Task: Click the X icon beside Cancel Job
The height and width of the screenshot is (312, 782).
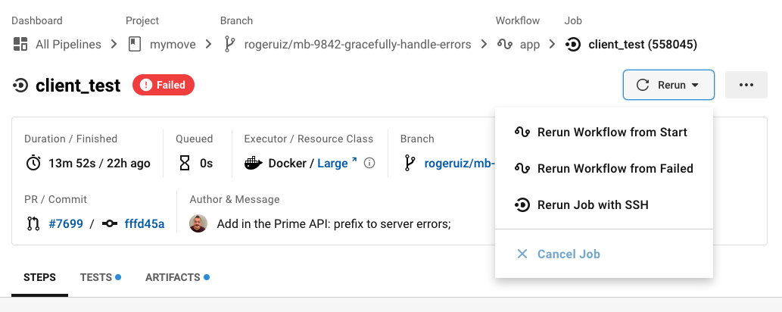Action: coord(522,254)
